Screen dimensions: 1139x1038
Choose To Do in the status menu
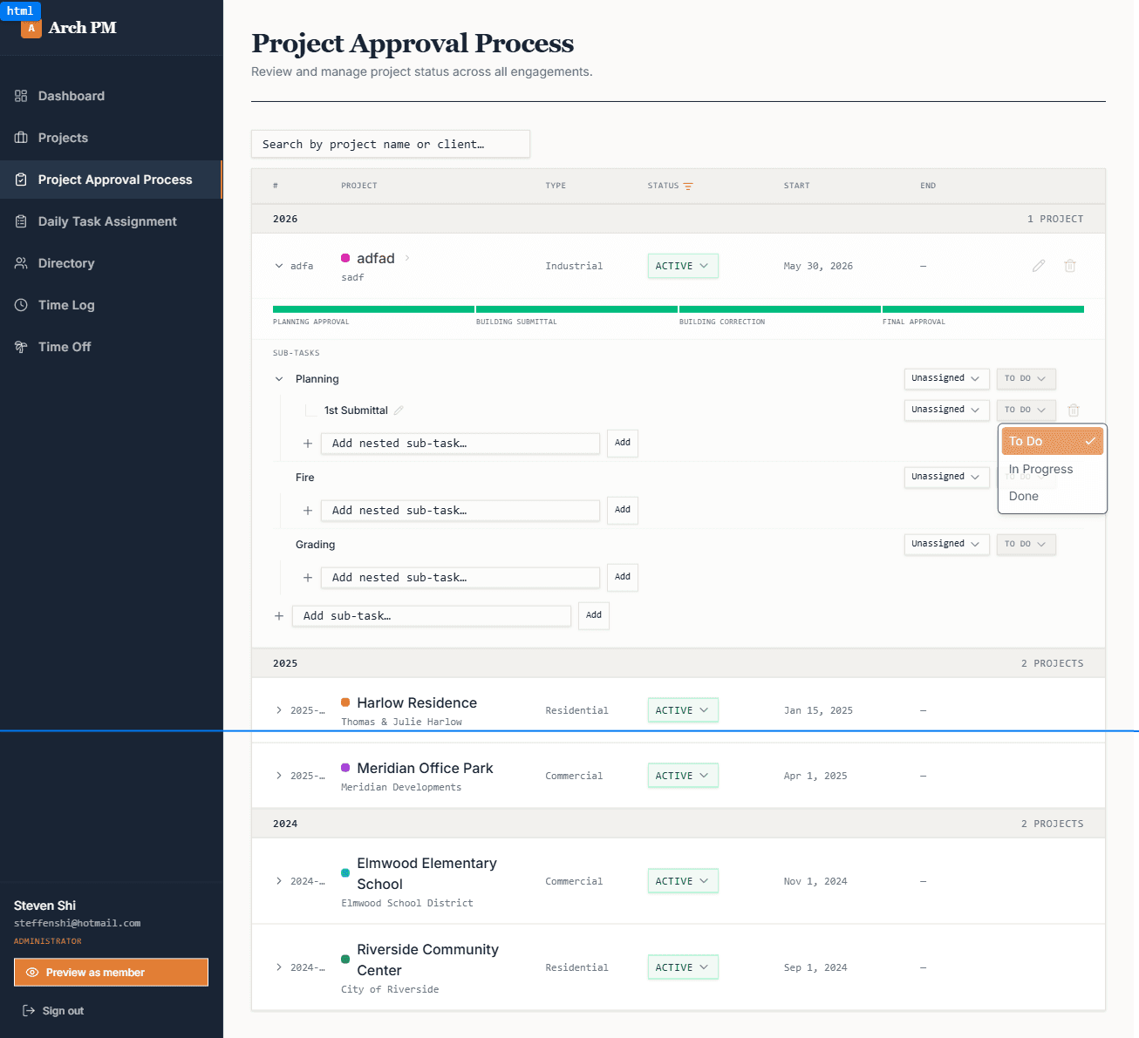1053,441
